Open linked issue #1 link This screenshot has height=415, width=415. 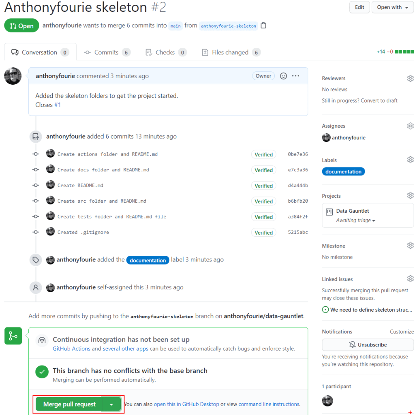[58, 105]
